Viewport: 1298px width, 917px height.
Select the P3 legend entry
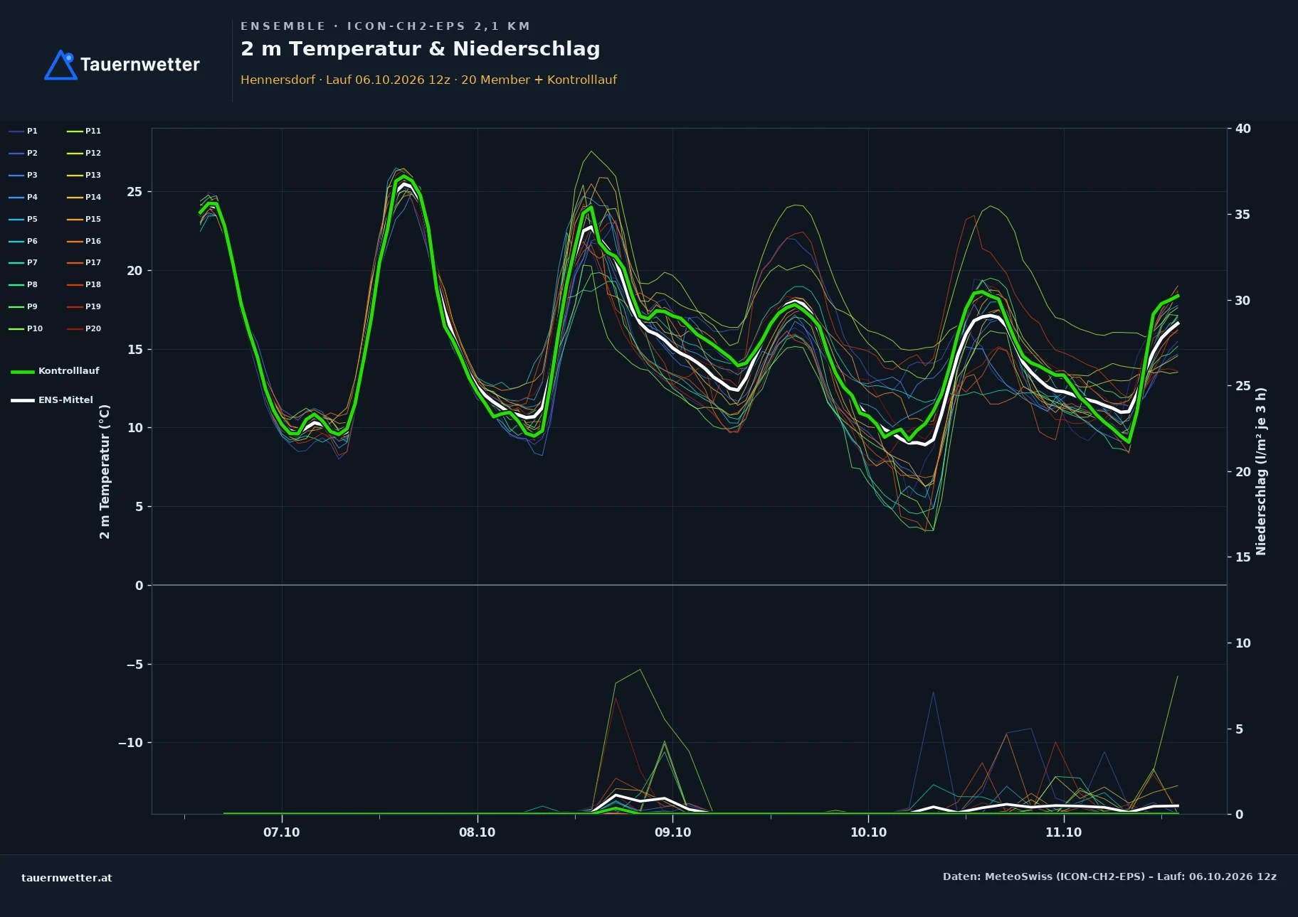[x=23, y=176]
